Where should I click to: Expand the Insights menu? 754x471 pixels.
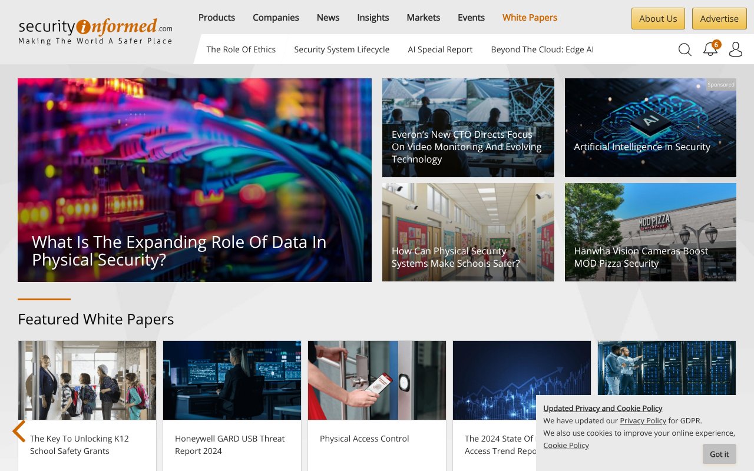373,18
